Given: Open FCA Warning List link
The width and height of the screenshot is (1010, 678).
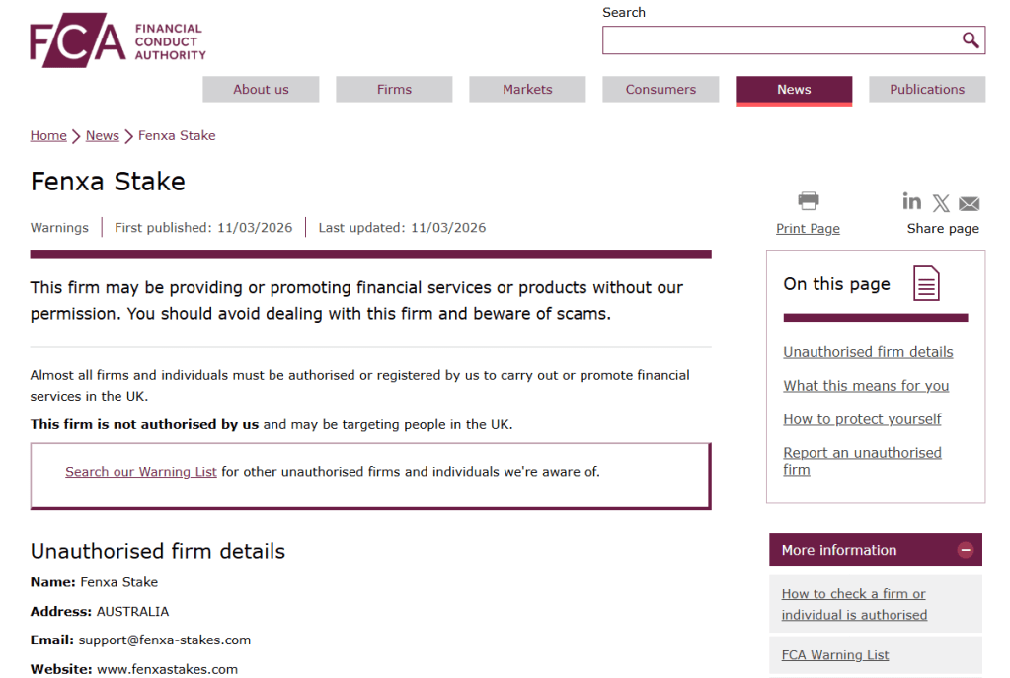Looking at the screenshot, I should click(835, 655).
